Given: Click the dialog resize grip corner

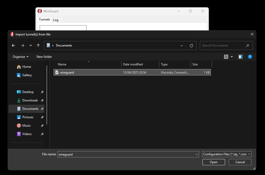Looking at the screenshot, I should click(x=254, y=168).
